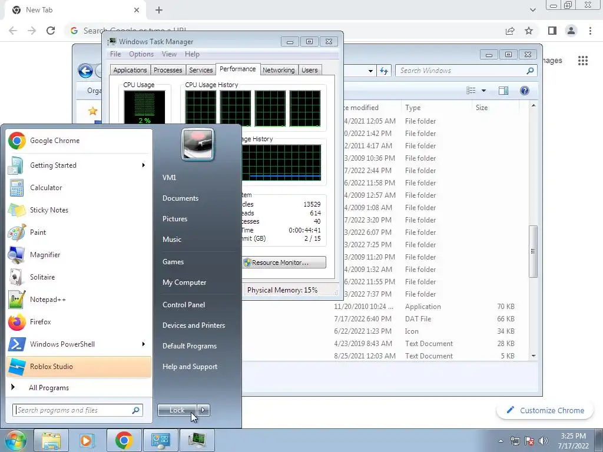This screenshot has width=603, height=452.
Task: Launch Roblox Studio from Start menu
Action: (79, 366)
